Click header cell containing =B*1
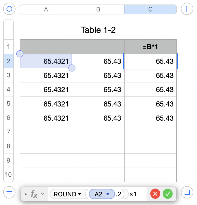The image size is (197, 205). tap(150, 47)
